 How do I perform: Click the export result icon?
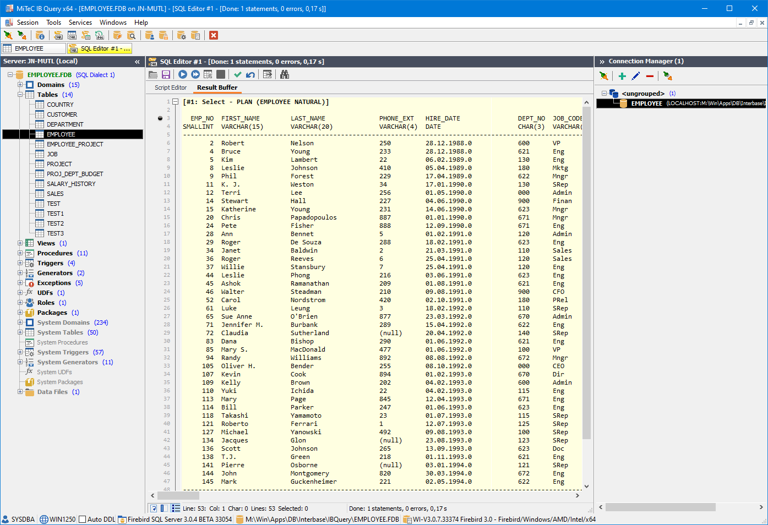tap(268, 74)
